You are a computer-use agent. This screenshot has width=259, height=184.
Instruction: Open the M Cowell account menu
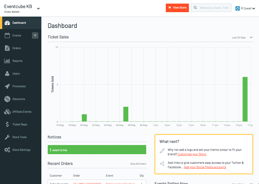click(x=245, y=8)
